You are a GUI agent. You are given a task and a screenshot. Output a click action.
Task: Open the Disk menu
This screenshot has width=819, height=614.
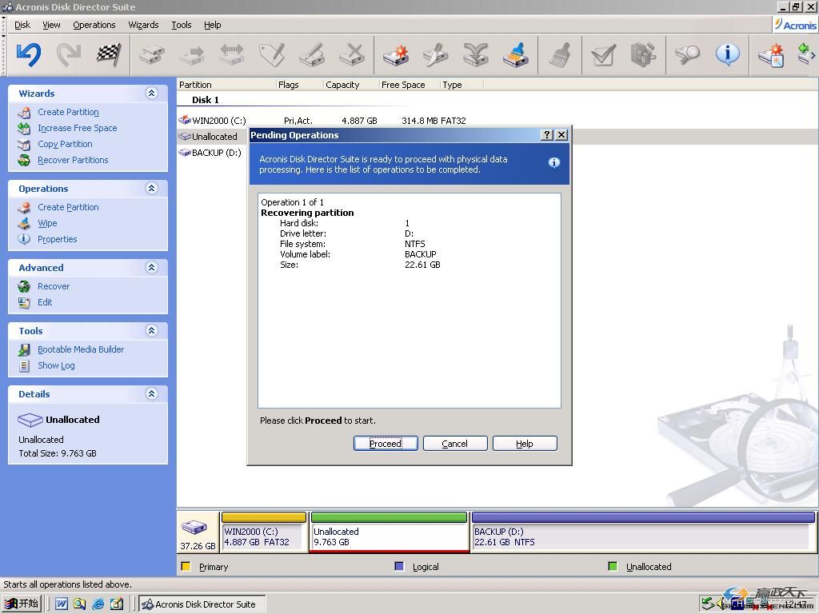click(22, 25)
